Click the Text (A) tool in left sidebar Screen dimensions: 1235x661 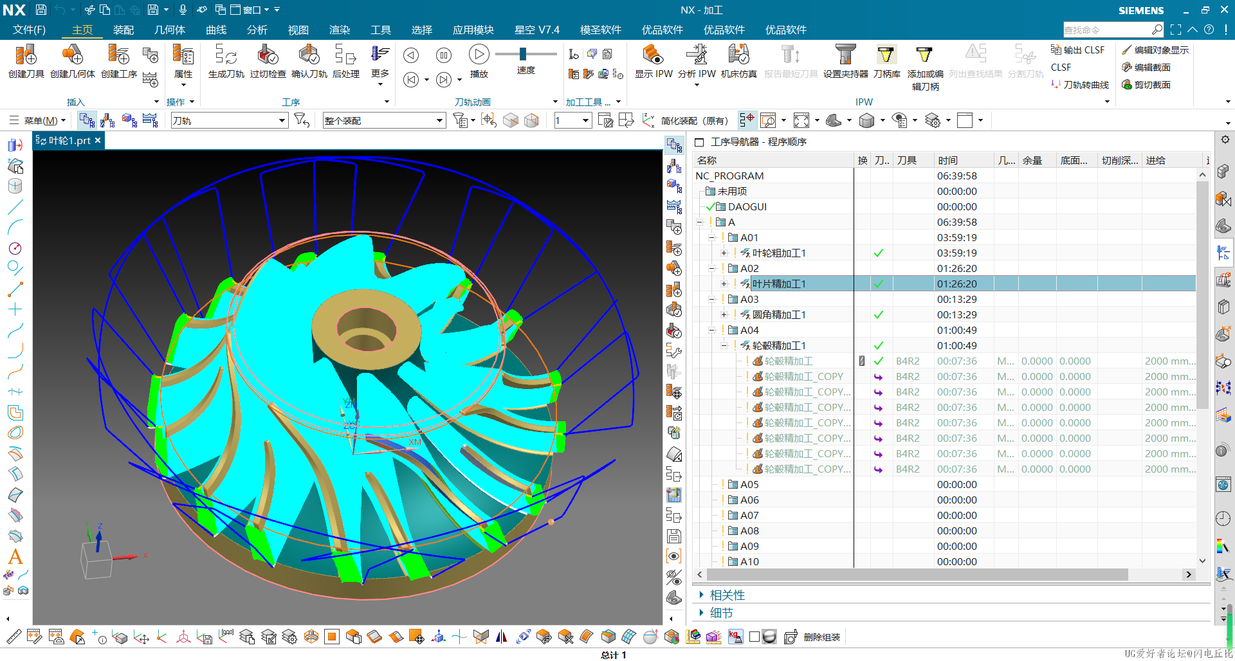click(15, 557)
